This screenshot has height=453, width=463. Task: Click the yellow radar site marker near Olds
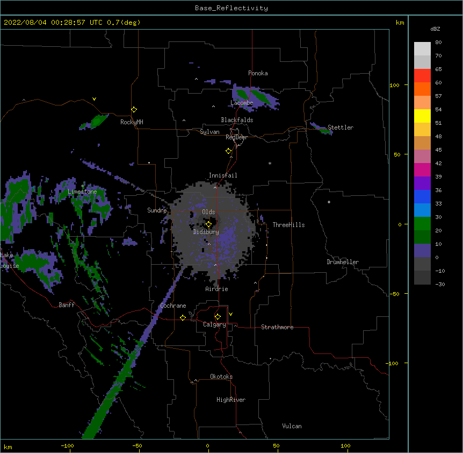[208, 224]
